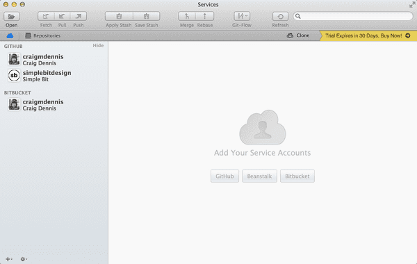
Task: Hide the GitHub accounts section
Action: (x=98, y=46)
